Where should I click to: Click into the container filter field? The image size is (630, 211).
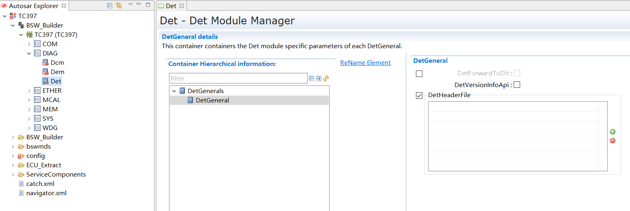[x=238, y=79]
